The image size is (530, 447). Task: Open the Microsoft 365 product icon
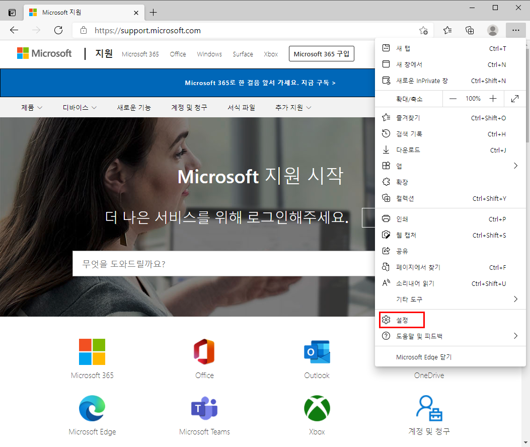92,352
